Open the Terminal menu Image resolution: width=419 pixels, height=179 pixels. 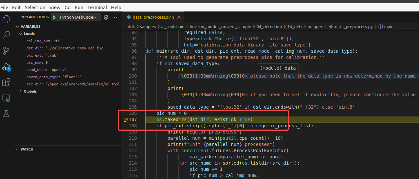97,7
